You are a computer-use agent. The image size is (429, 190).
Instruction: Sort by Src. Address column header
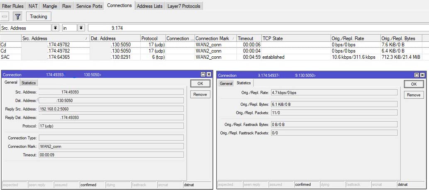56,38
